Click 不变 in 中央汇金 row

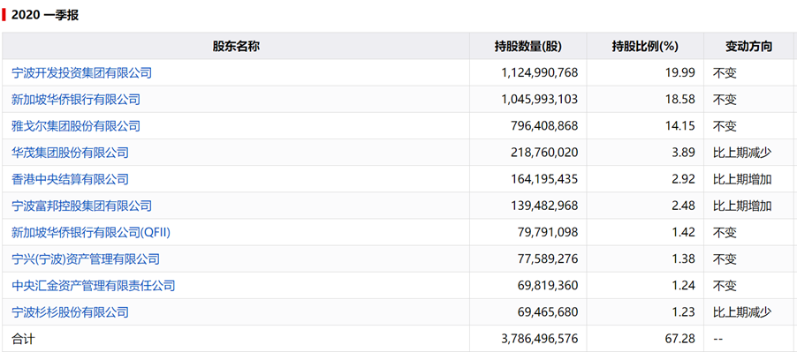click(725, 286)
